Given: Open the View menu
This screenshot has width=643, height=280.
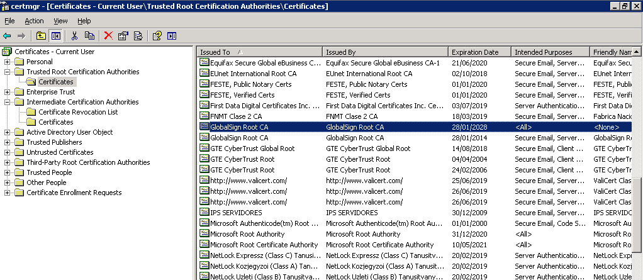Looking at the screenshot, I should pyautogui.click(x=60, y=21).
